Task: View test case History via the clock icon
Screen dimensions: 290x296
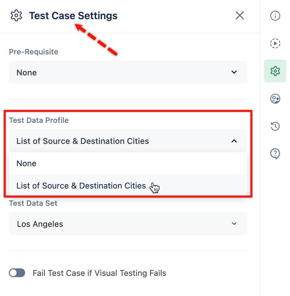Action: click(x=275, y=126)
